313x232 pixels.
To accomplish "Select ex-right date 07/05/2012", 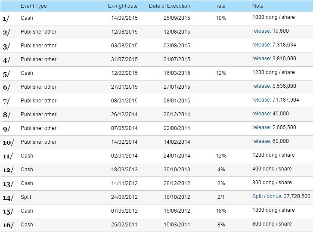I will pyautogui.click(x=124, y=210).
